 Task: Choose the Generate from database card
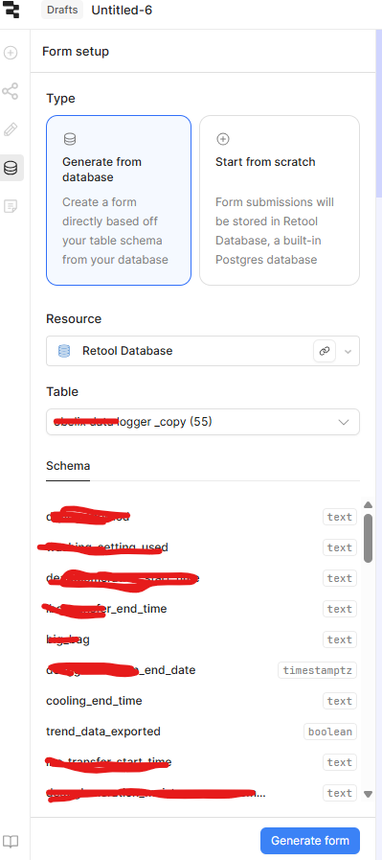pos(119,200)
